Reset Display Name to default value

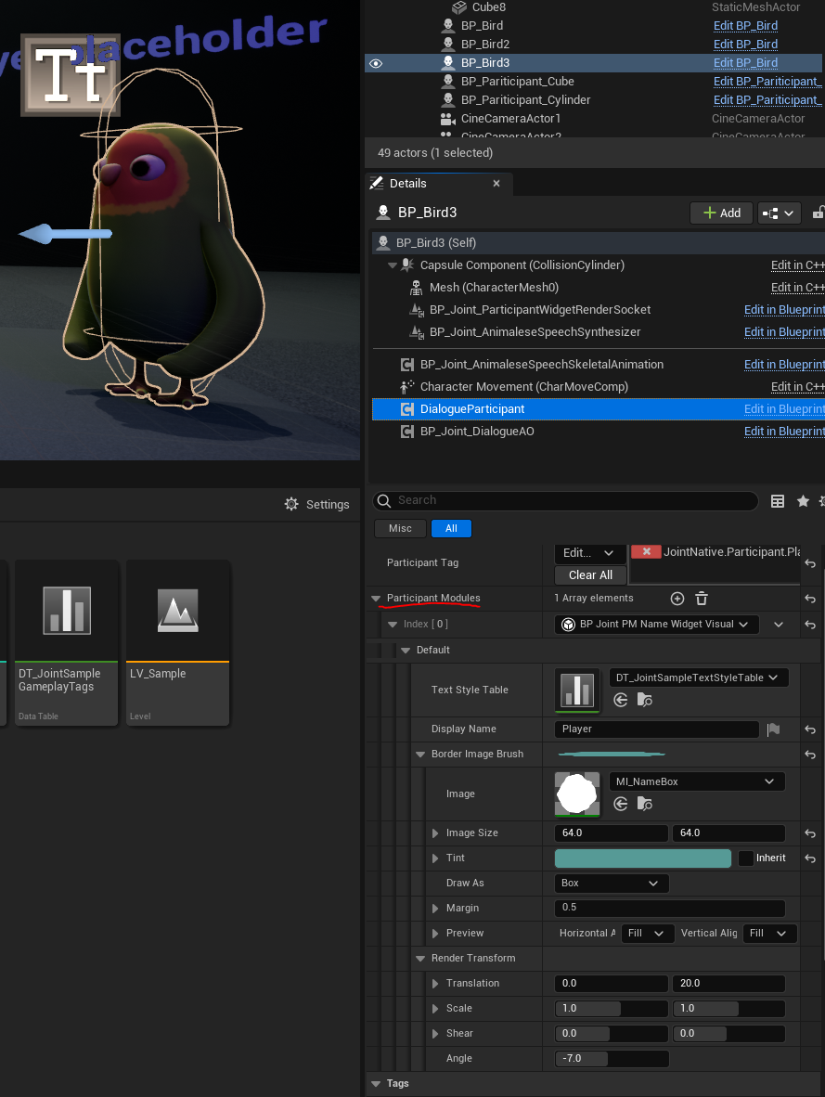(810, 730)
